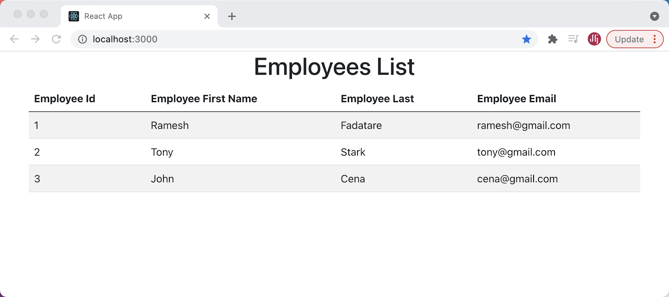Expand the tab search down arrow

click(654, 16)
